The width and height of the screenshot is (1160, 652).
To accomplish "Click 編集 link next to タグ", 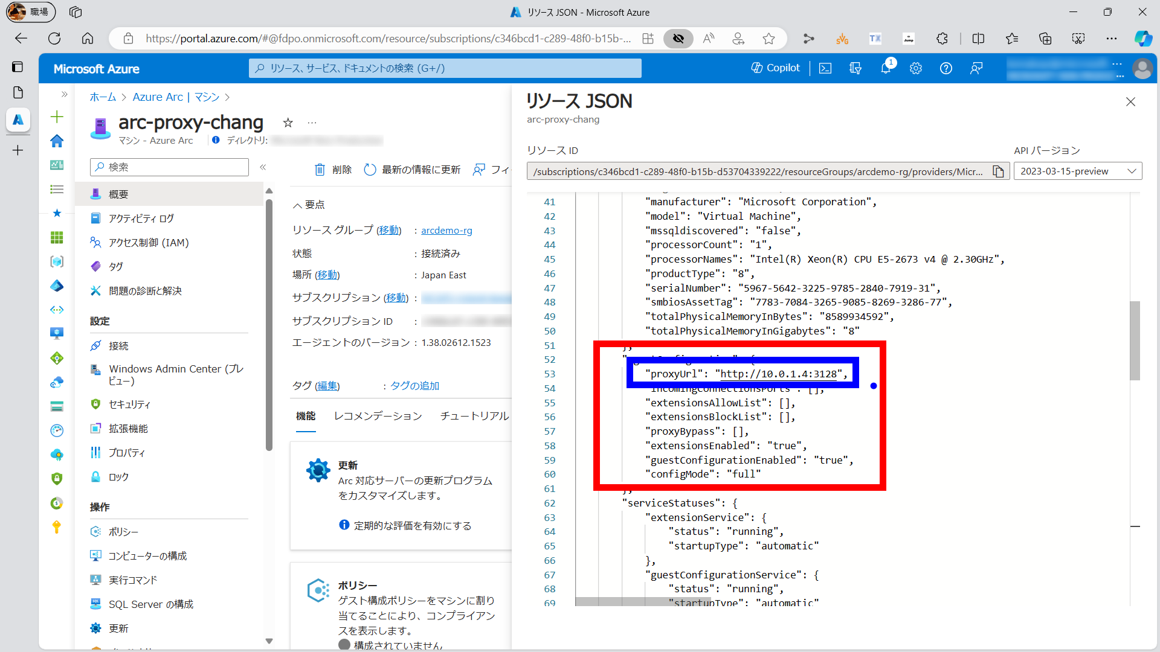I will [327, 386].
